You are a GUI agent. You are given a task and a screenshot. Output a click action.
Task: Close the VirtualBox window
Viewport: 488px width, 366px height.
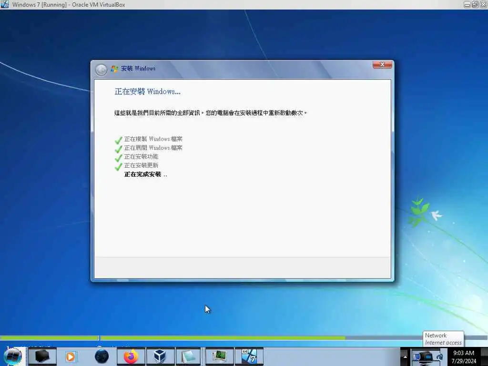pyautogui.click(x=483, y=4)
